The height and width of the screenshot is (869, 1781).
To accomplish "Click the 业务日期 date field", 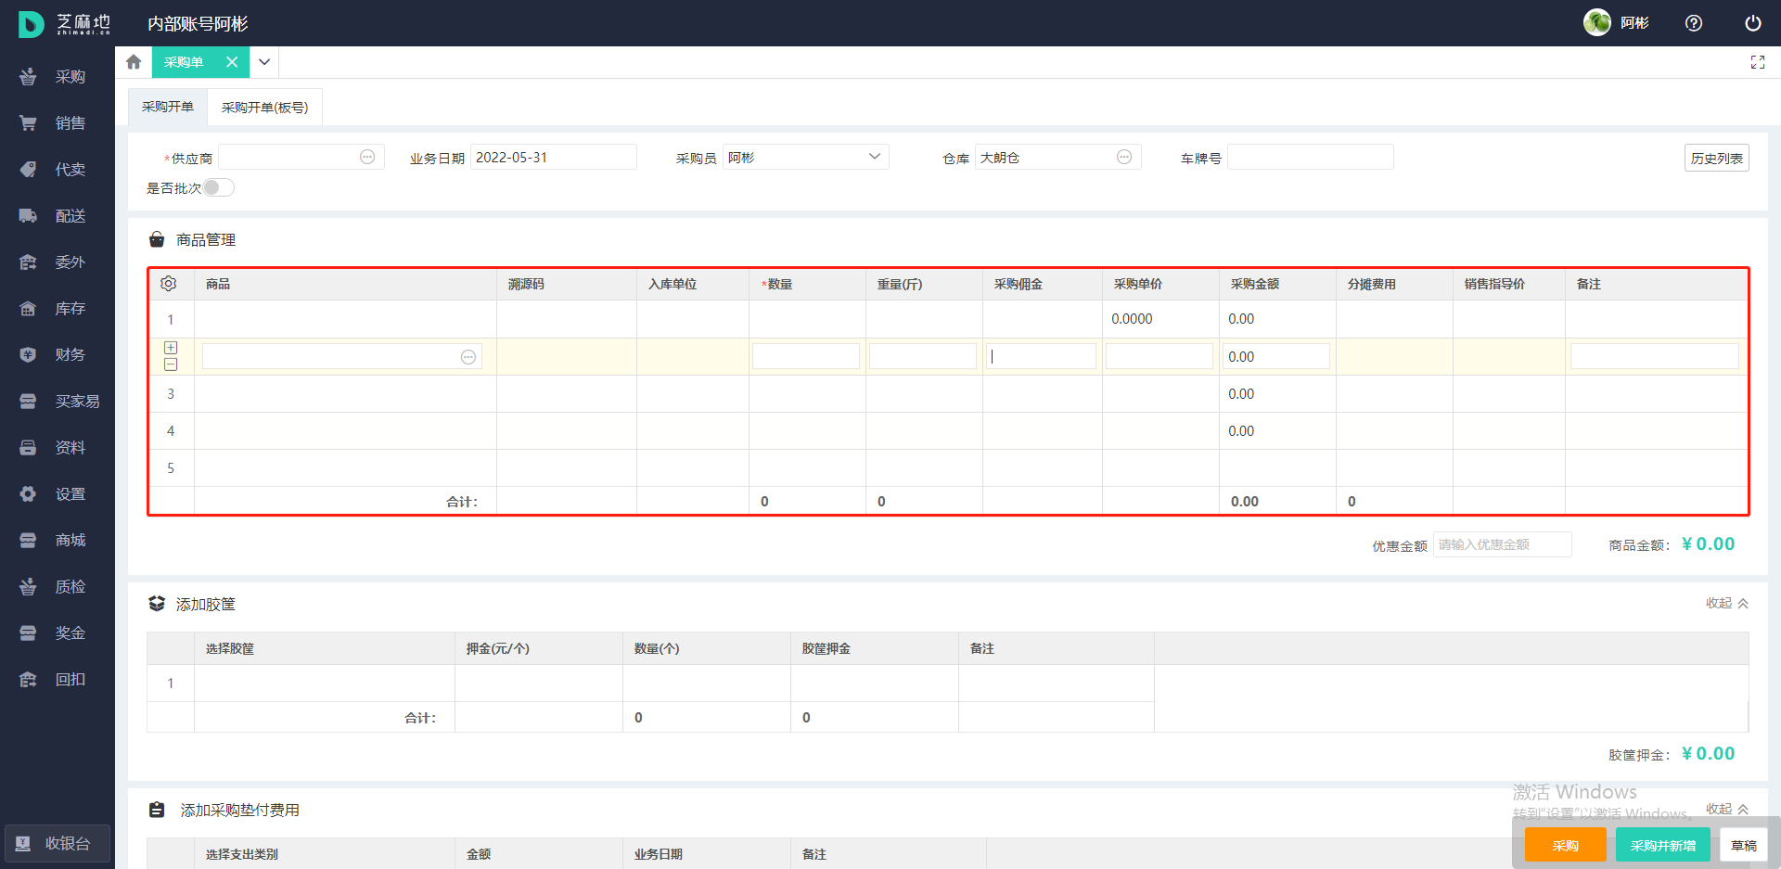I will point(554,157).
